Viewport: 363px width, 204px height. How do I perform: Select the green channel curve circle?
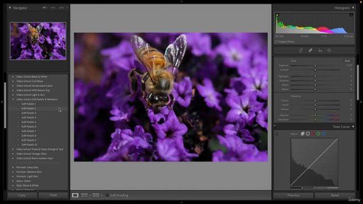pos(318,134)
